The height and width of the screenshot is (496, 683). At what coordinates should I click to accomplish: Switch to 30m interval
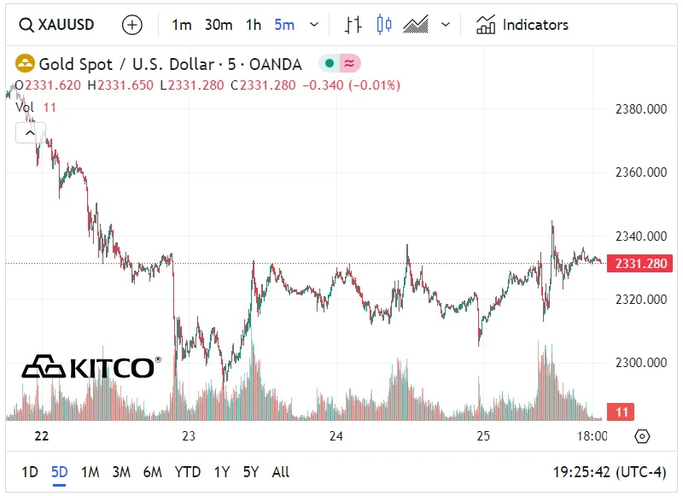[x=219, y=25]
